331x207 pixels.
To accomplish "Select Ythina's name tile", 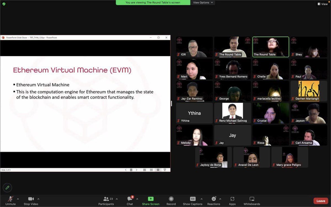I will coord(194,113).
